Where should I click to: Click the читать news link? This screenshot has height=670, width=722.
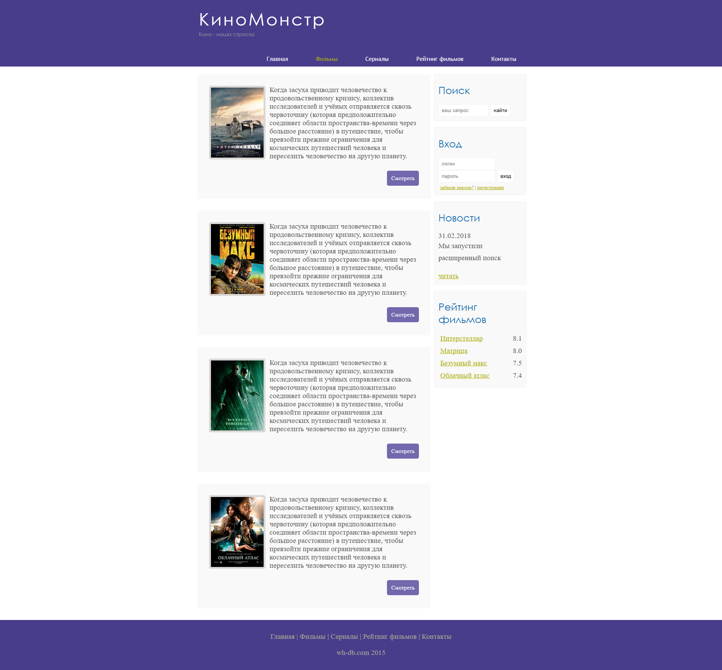click(x=448, y=276)
